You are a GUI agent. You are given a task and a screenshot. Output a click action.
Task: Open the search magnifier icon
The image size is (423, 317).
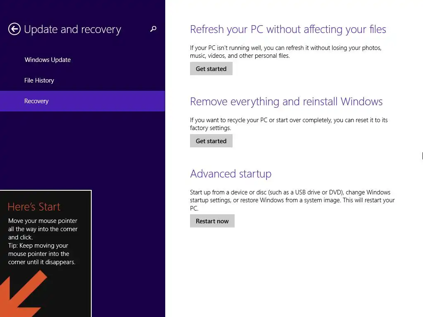tap(153, 29)
